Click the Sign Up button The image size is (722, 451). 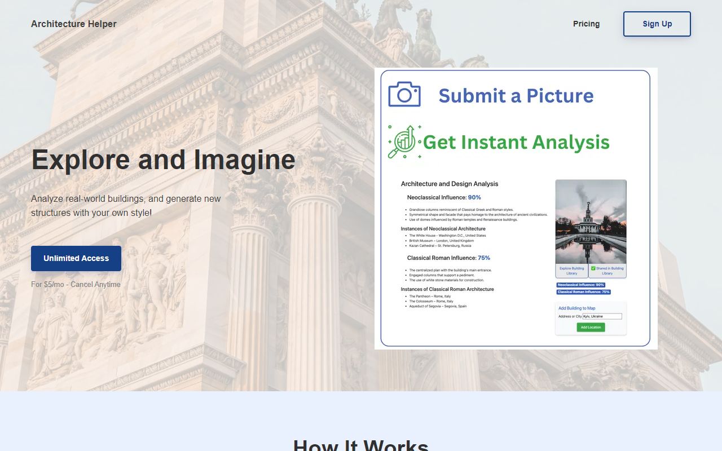(657, 24)
